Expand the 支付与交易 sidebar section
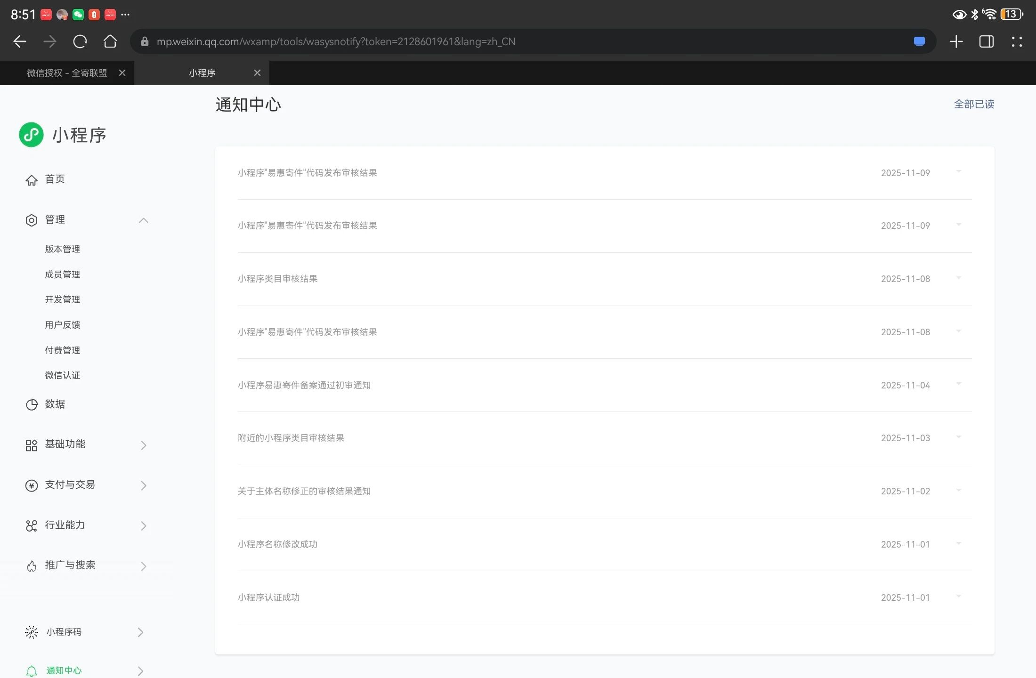1036x678 pixels. tap(144, 485)
